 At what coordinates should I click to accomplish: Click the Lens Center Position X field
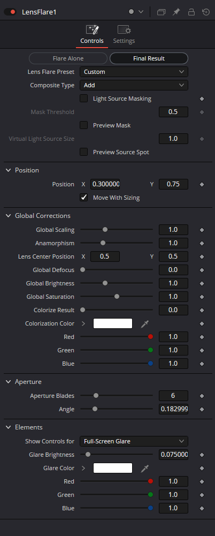[x=105, y=256]
